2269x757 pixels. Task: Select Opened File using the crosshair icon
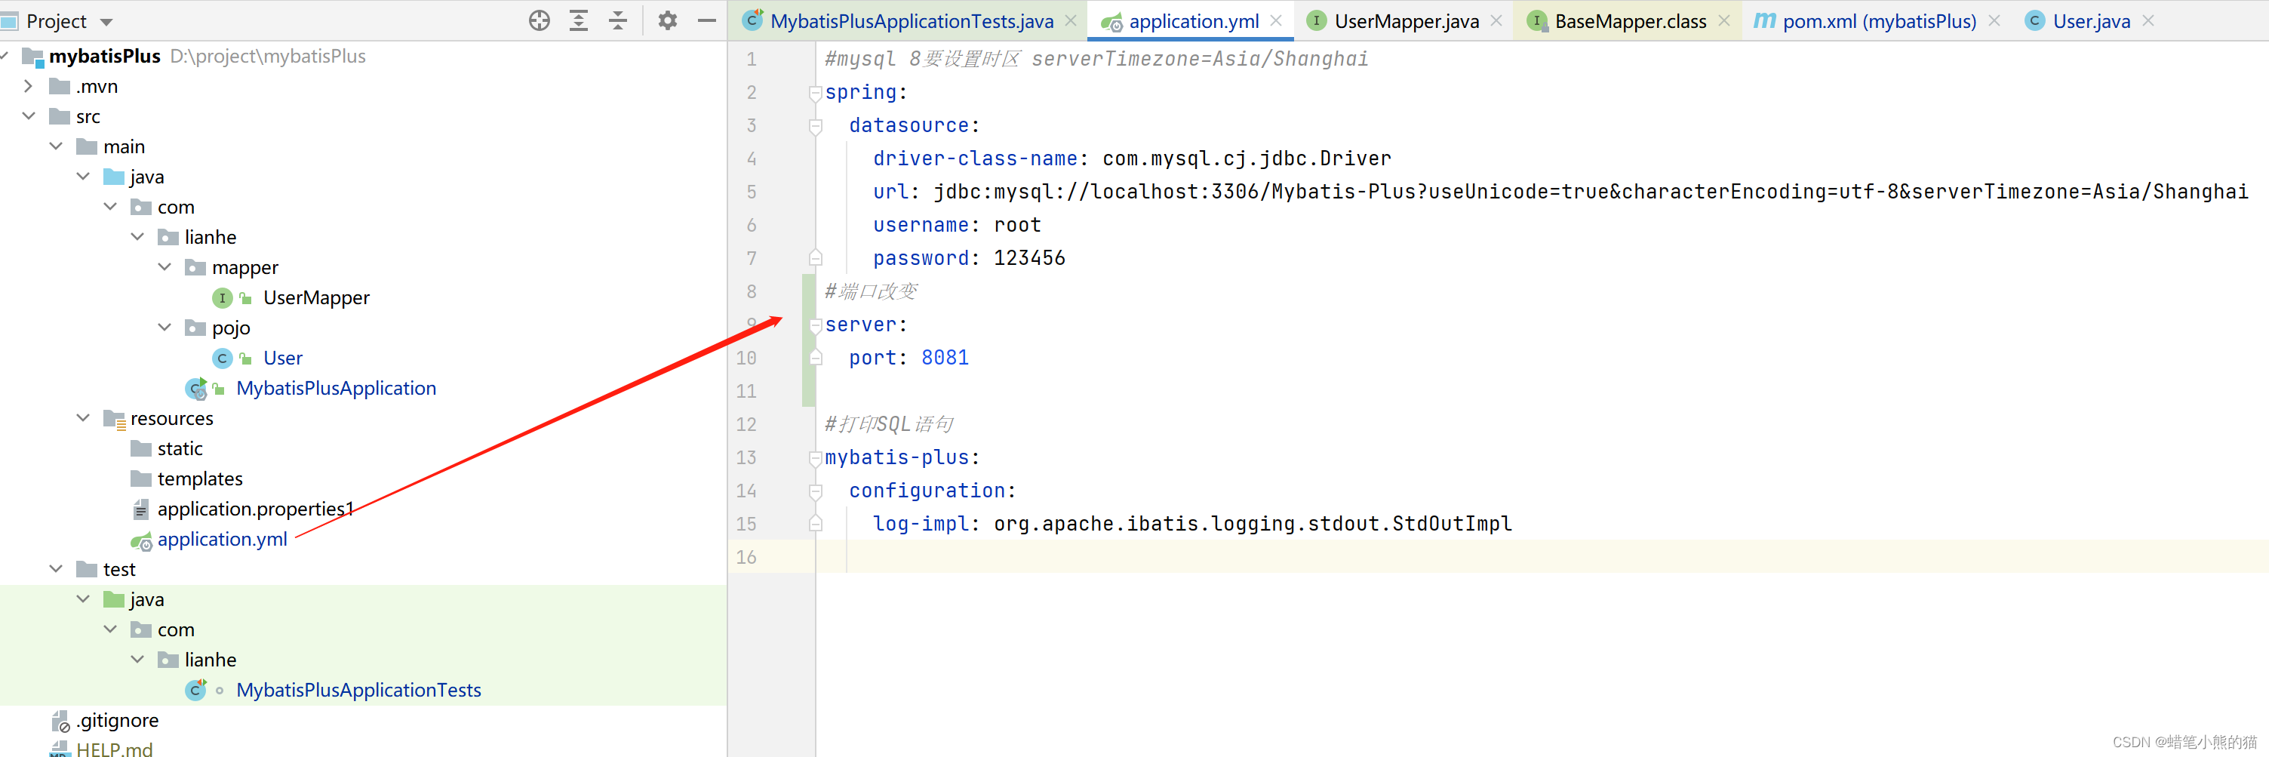click(539, 20)
